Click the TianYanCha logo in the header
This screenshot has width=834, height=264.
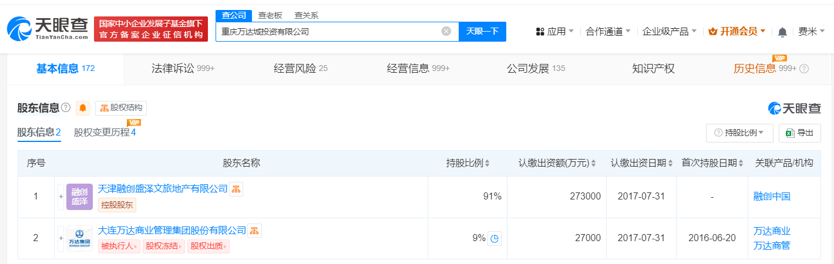point(48,28)
